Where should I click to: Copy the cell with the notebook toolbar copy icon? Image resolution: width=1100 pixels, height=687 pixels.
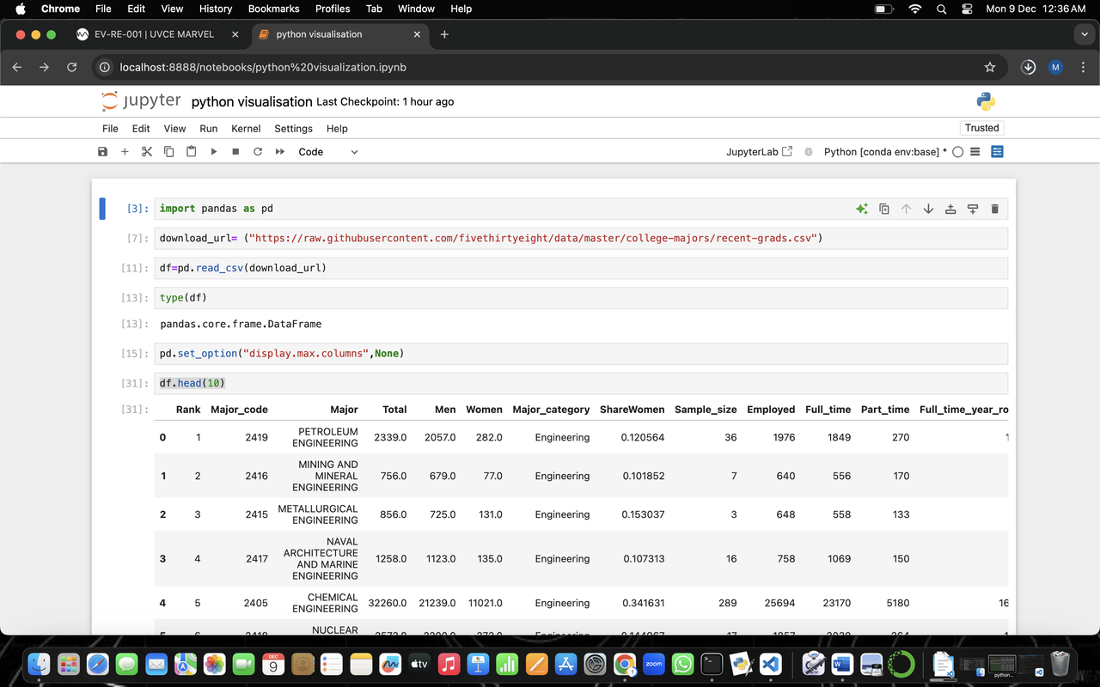click(x=169, y=152)
